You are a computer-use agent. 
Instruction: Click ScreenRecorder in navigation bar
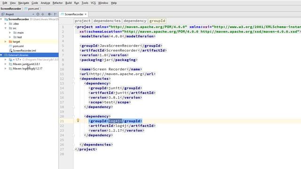pyautogui.click(x=11, y=8)
